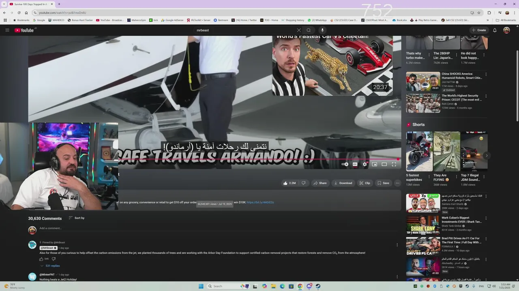Expand 531 replies on pinned comment
The width and height of the screenshot is (519, 291).
tap(50, 266)
